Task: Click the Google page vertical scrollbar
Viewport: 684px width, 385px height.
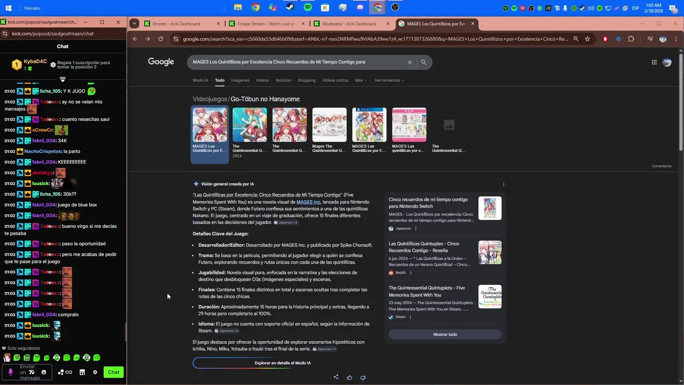Action: pos(681,102)
